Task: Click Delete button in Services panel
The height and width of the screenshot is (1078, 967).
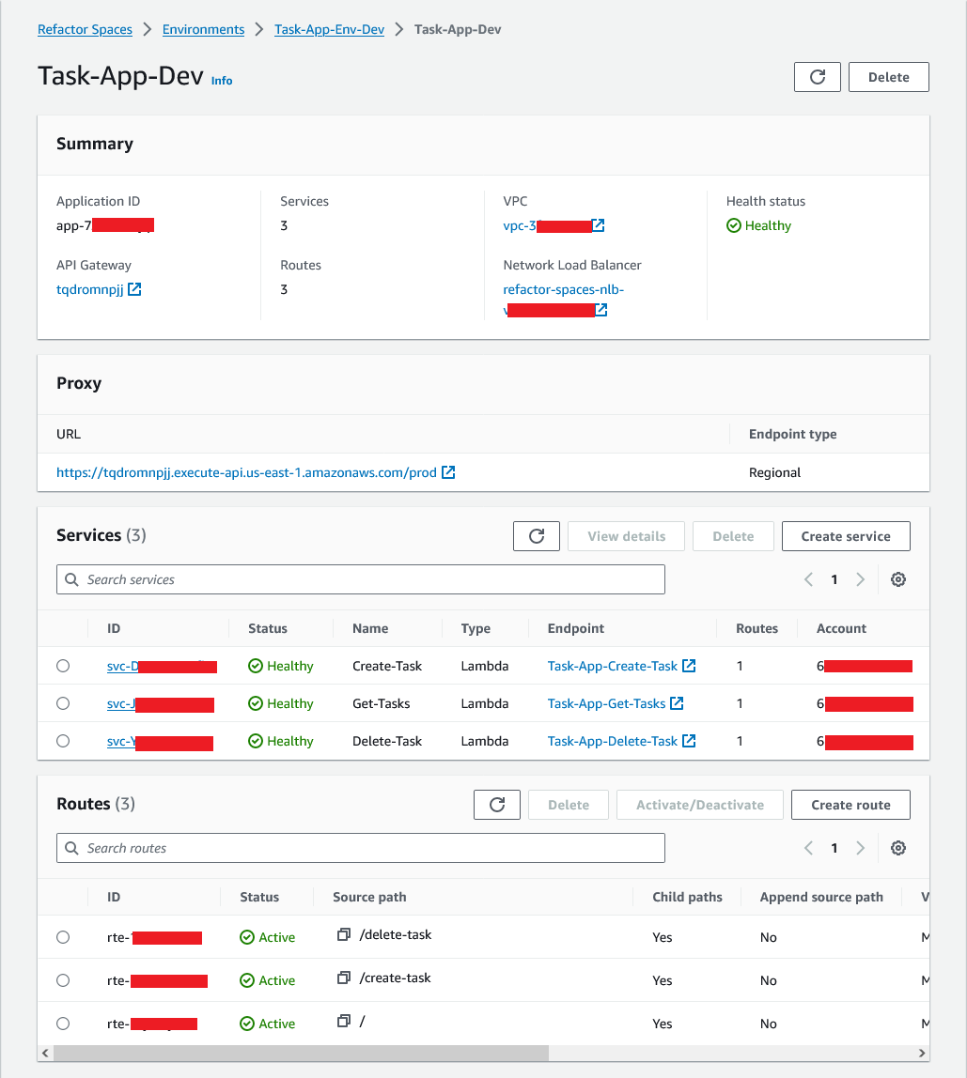Action: 733,536
